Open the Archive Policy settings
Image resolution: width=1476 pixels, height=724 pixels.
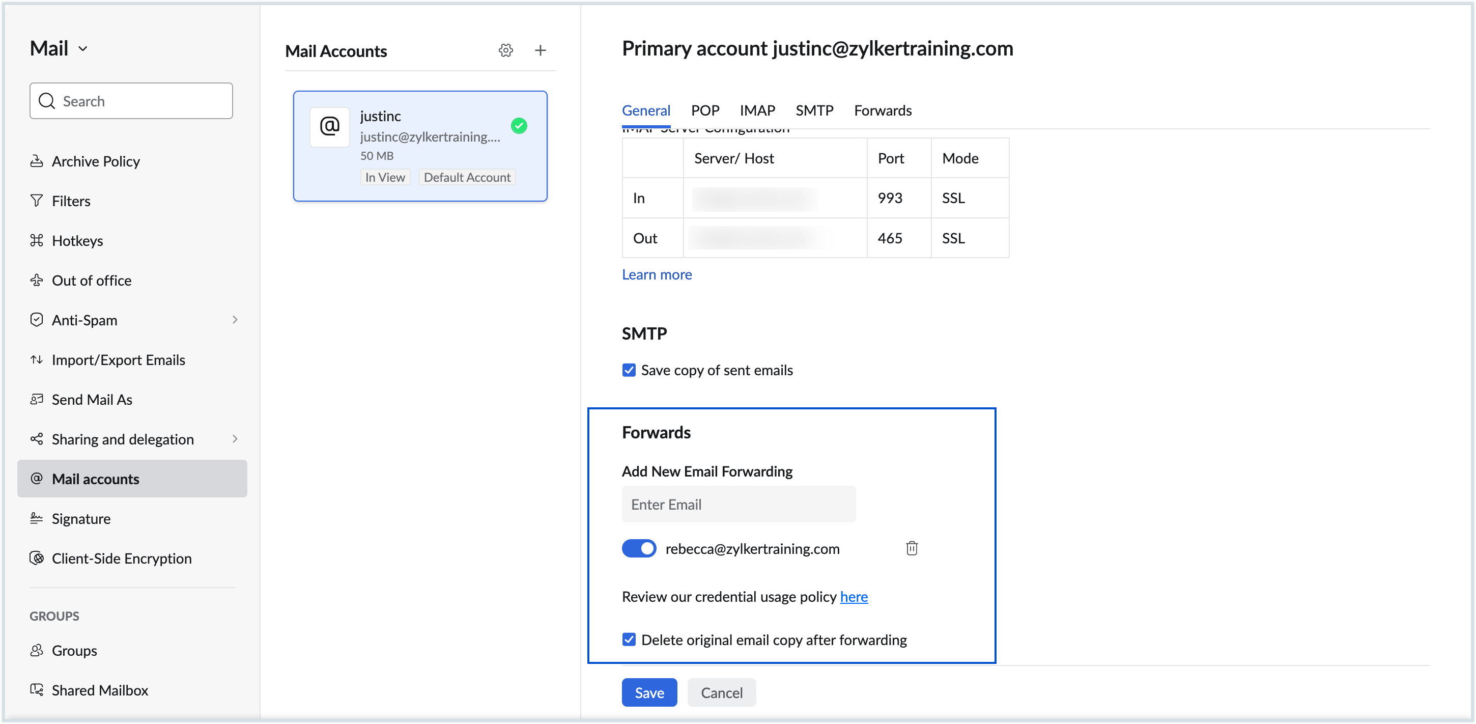95,161
